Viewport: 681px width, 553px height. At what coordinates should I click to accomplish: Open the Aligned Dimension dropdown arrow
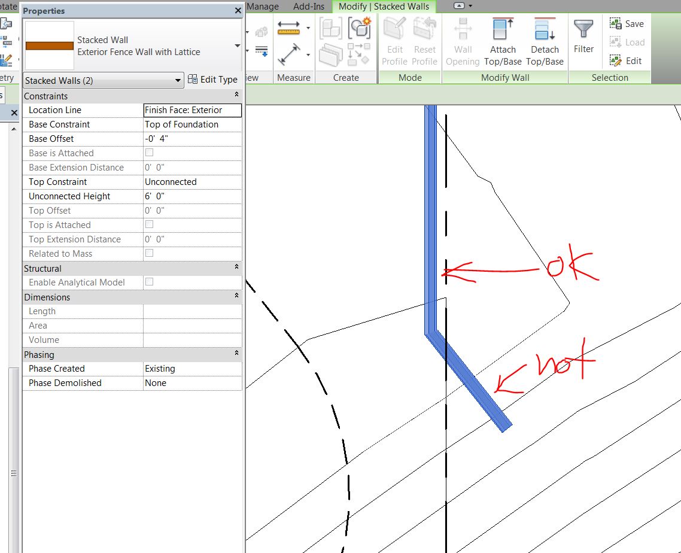pos(308,54)
